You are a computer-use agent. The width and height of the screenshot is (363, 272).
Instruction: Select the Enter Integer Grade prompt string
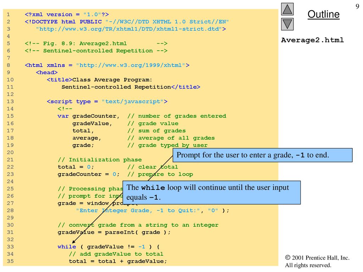click(138, 210)
